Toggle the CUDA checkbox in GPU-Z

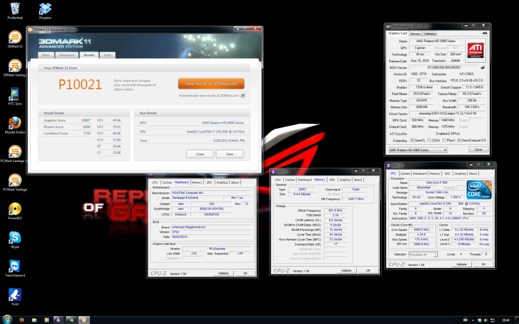pyautogui.click(x=429, y=140)
